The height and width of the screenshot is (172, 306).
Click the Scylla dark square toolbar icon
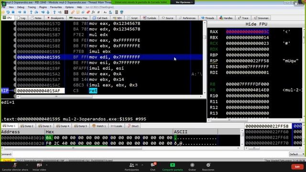click(66, 12)
